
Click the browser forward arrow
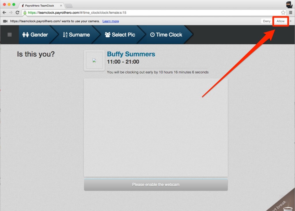(11, 13)
